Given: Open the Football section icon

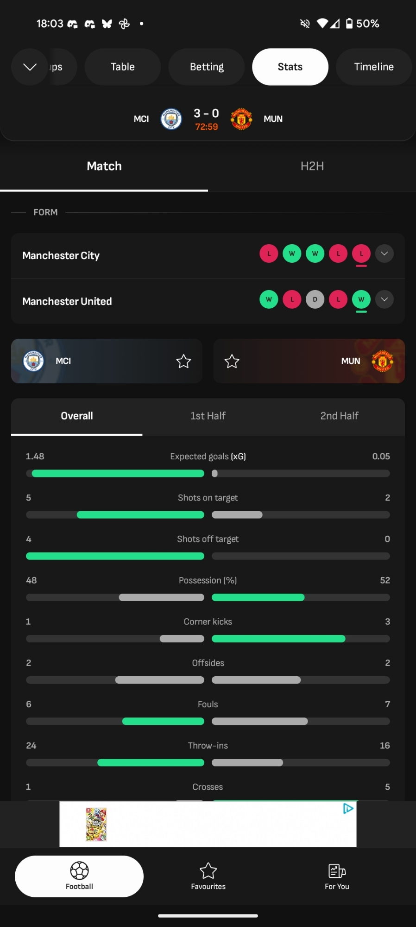Looking at the screenshot, I should point(79,871).
